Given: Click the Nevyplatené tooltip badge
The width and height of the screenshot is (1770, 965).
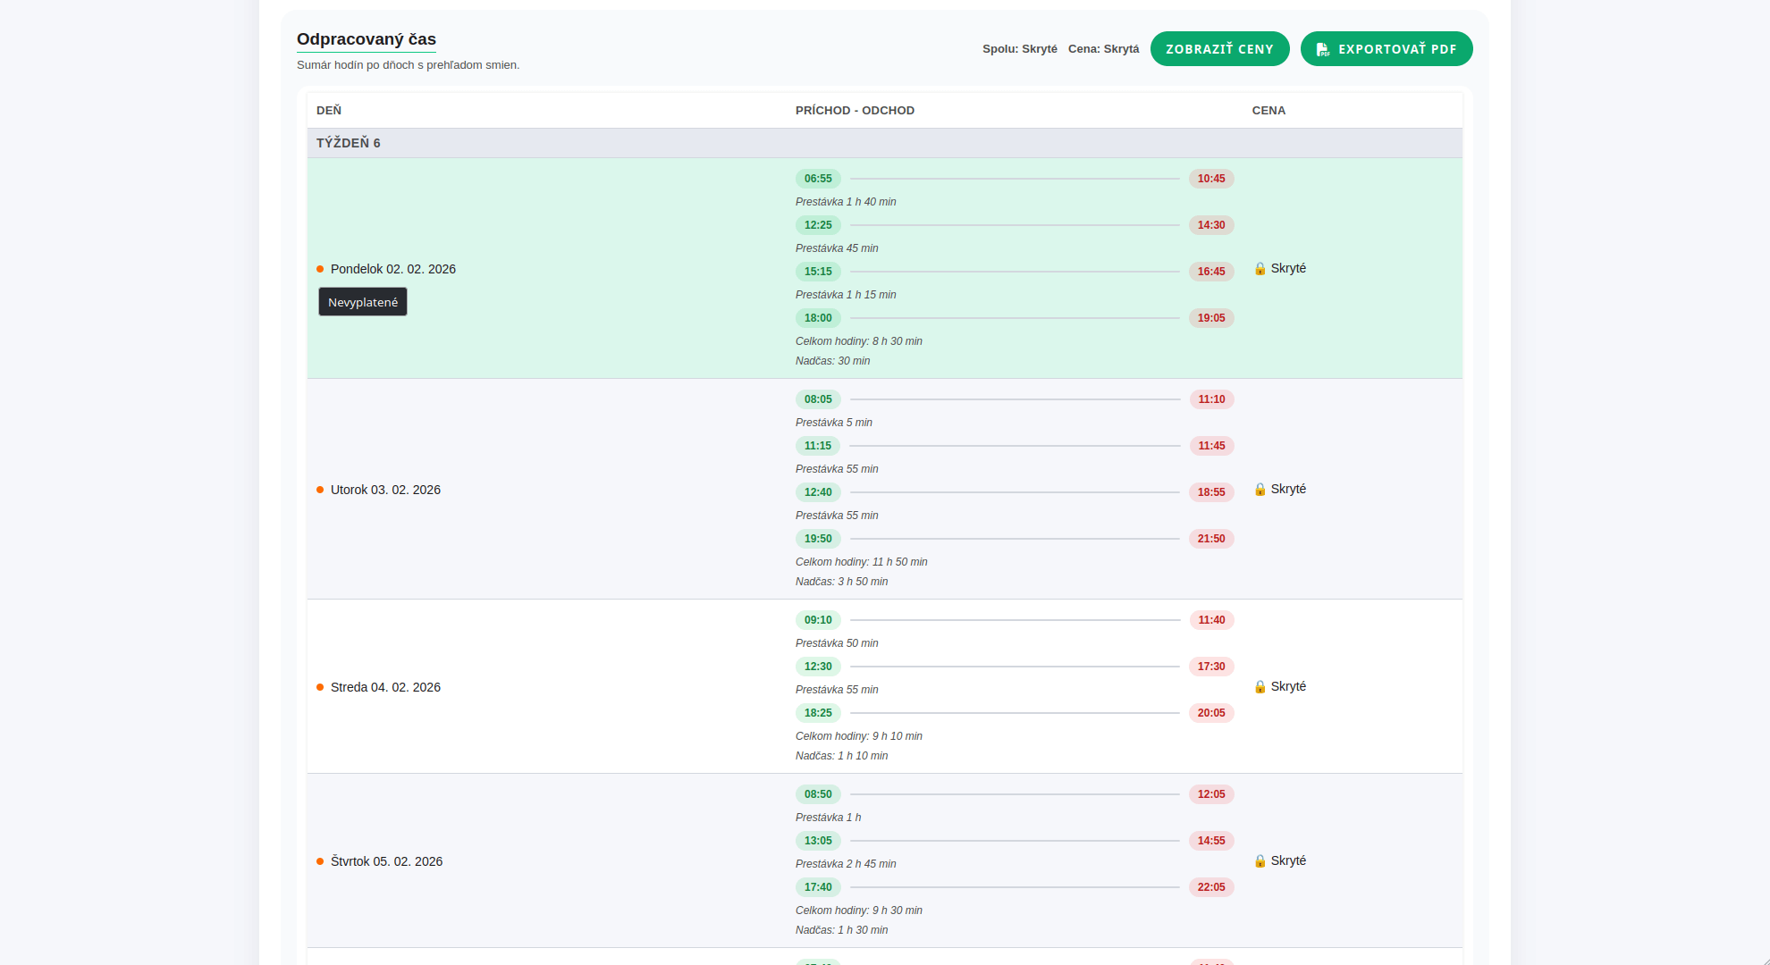Looking at the screenshot, I should click(x=363, y=302).
